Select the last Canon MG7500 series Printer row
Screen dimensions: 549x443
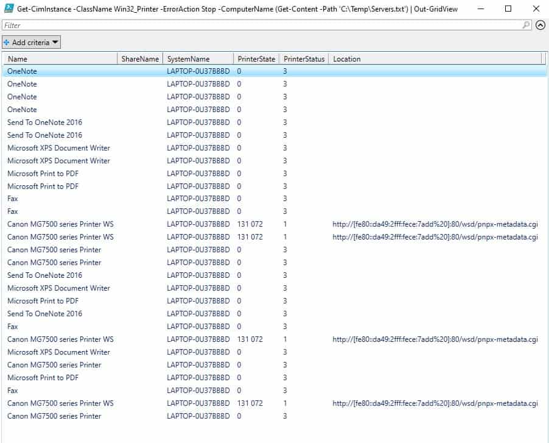pos(275,416)
